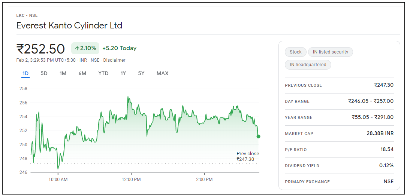Click the 12:00 PM axis label
This screenshot has height=196, width=407.
[131, 180]
